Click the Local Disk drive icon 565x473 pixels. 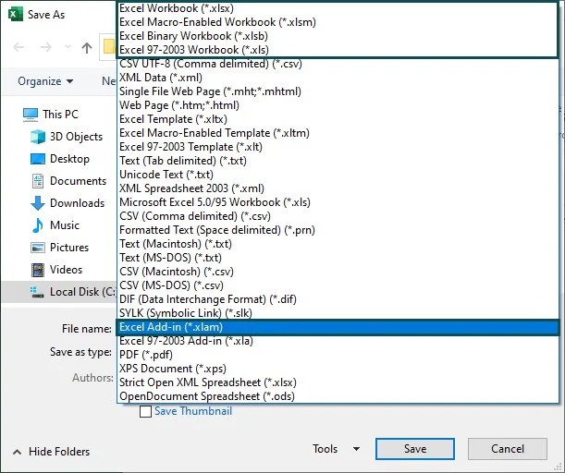point(38,292)
